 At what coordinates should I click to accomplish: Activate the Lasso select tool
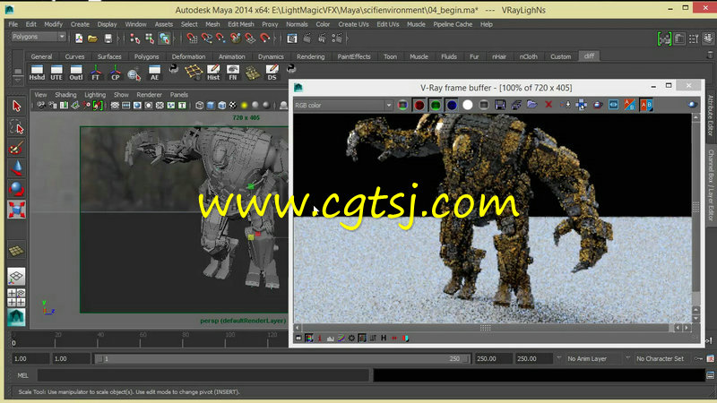click(16, 127)
